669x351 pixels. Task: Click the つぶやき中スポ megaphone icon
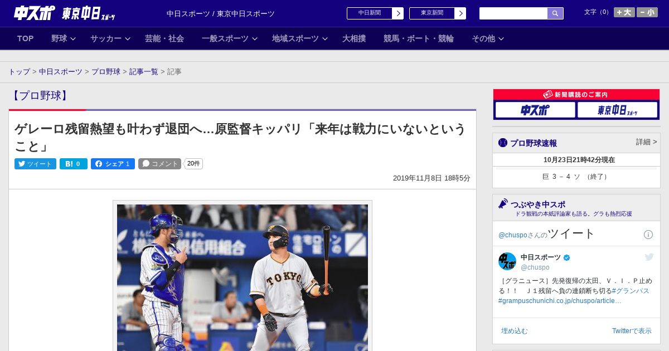pos(503,204)
